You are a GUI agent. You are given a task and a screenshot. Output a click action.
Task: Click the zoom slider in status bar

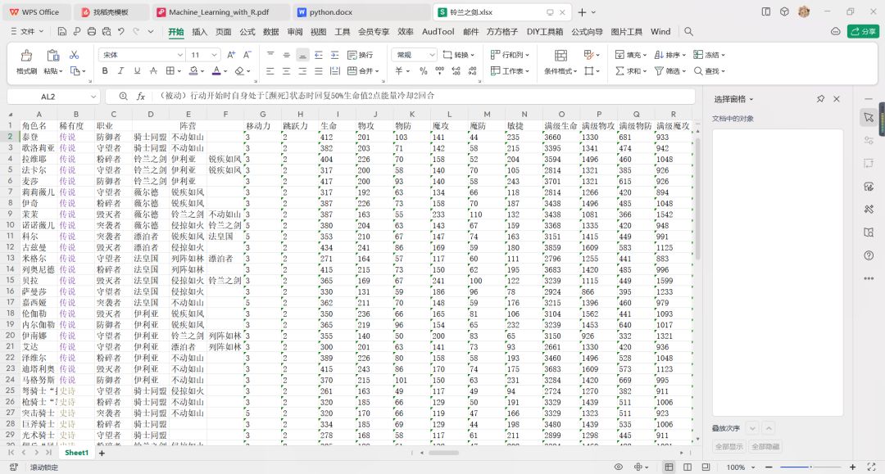(x=810, y=467)
